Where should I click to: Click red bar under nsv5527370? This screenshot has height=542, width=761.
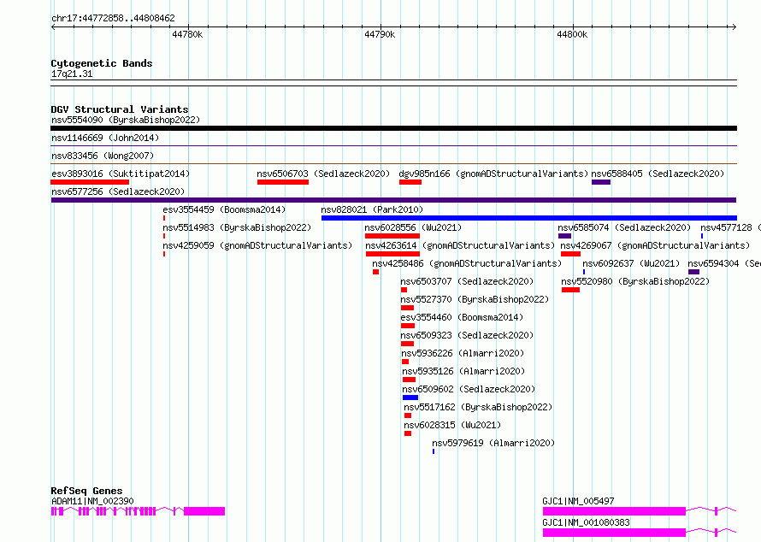[407, 308]
